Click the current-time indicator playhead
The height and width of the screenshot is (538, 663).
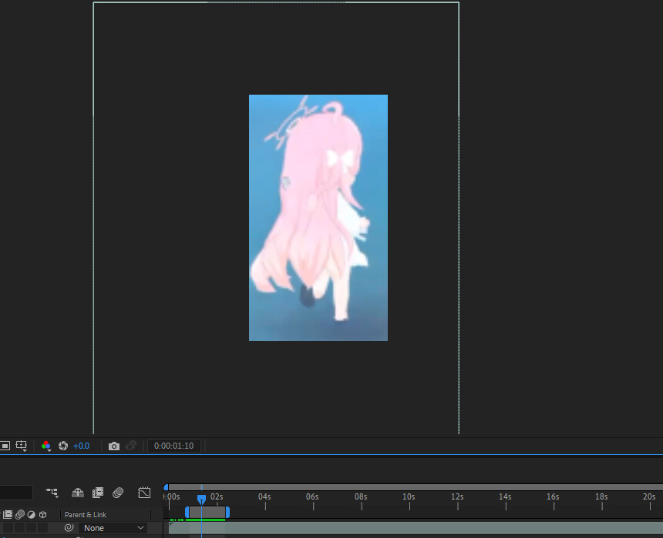click(x=202, y=500)
